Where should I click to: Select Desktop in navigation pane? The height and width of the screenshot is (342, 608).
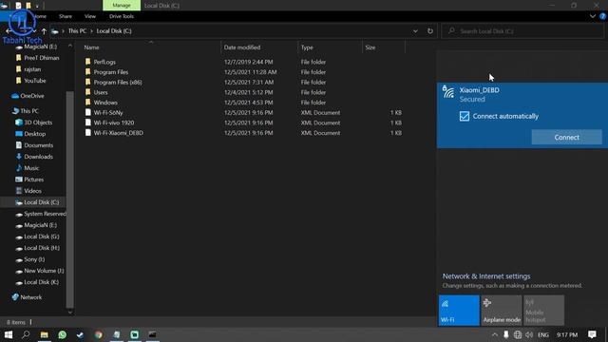[34, 134]
